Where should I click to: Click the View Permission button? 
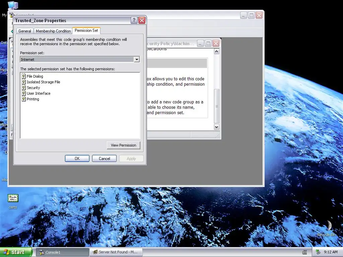click(x=123, y=145)
